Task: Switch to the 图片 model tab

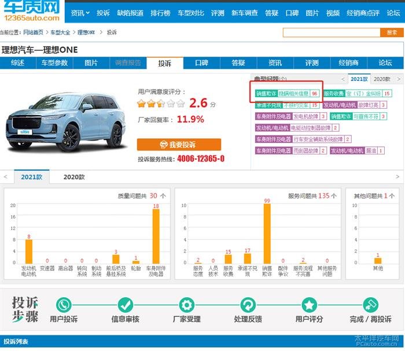Action: tap(91, 63)
